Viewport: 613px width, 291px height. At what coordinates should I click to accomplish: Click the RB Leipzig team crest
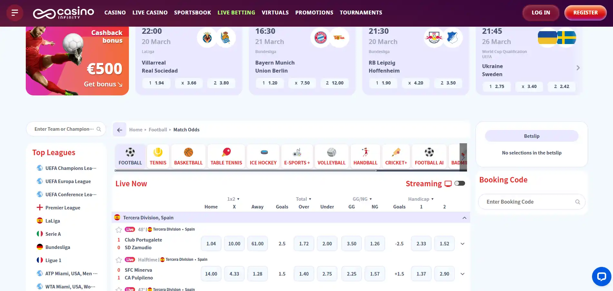pyautogui.click(x=434, y=38)
